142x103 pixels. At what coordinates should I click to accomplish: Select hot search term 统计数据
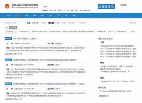pyautogui.click(x=53, y=10)
